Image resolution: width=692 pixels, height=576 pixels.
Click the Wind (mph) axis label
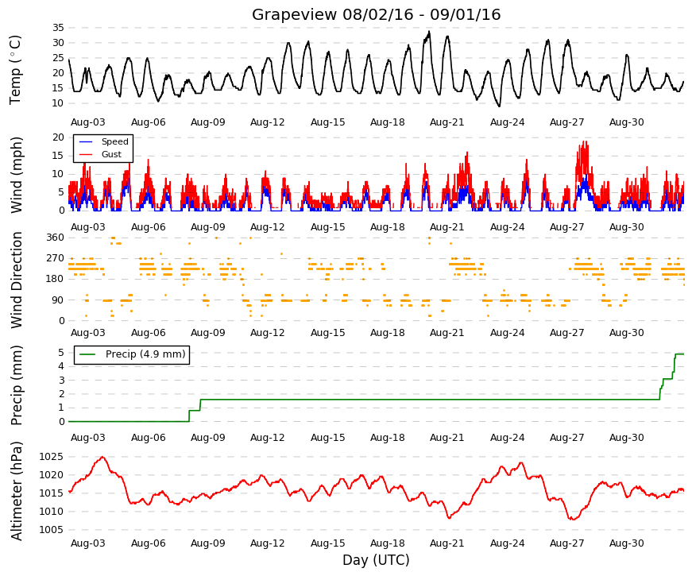point(16,176)
